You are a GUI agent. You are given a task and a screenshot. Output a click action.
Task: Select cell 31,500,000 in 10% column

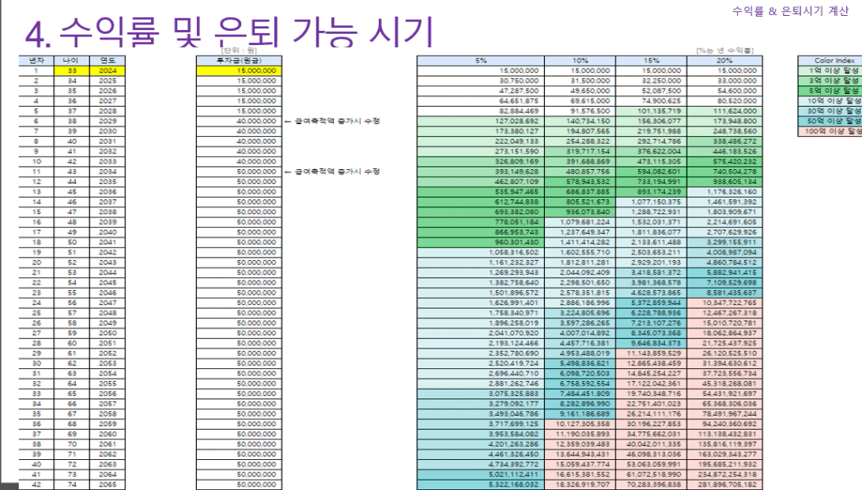click(x=580, y=81)
